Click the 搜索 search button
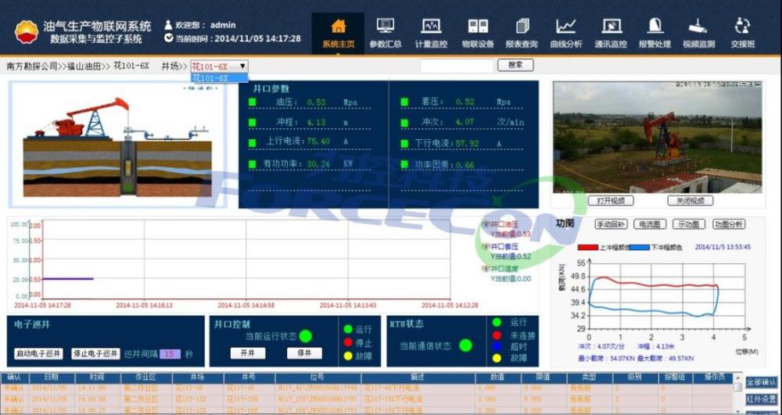 [515, 66]
